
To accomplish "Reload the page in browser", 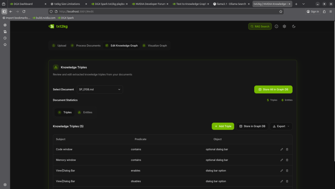I will 24,11.
